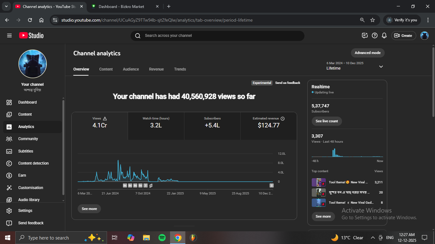The image size is (435, 244).
Task: Open the tab search dropdown arrow
Action: 6,6
